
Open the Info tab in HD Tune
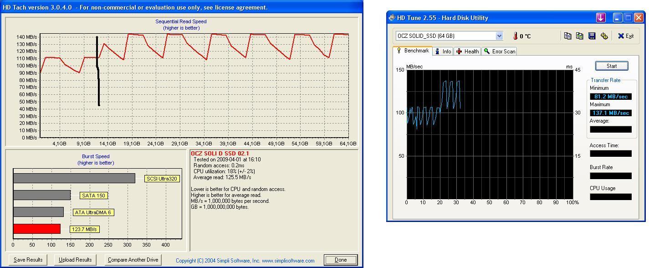(x=443, y=52)
